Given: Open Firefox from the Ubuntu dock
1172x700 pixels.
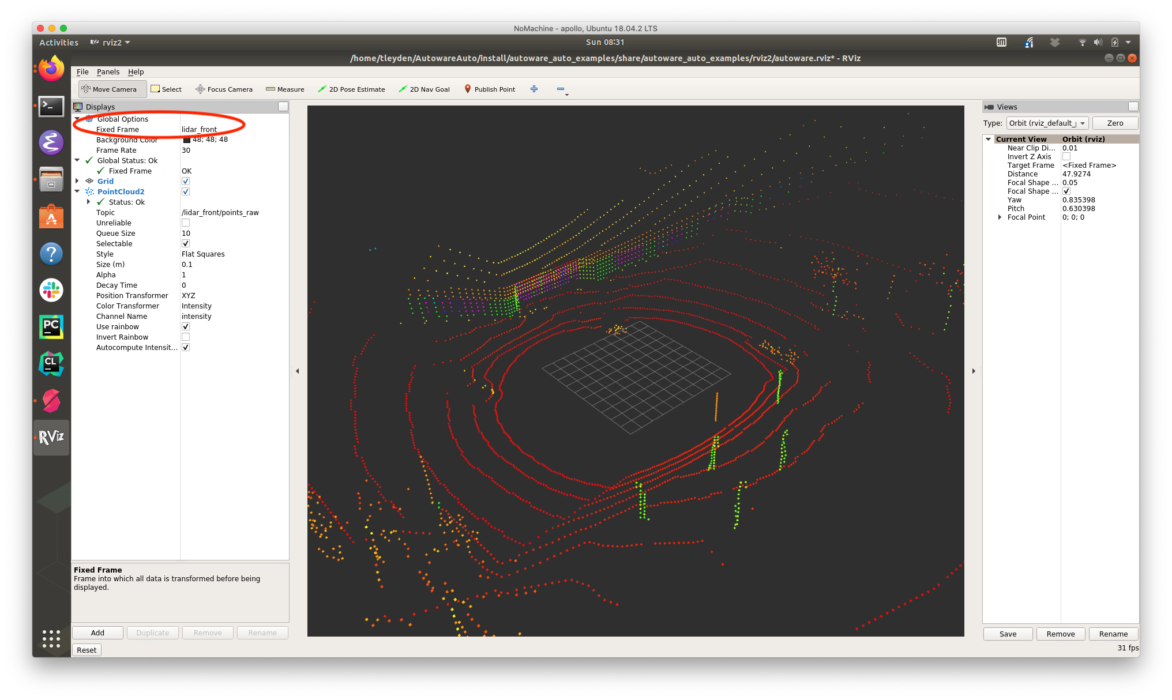Looking at the screenshot, I should pyautogui.click(x=51, y=69).
